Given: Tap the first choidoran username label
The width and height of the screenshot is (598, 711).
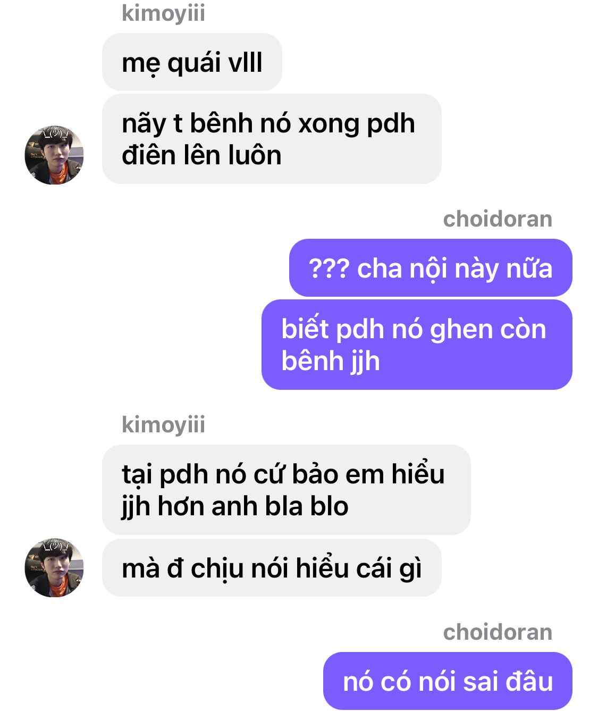Looking at the screenshot, I should pyautogui.click(x=498, y=219).
